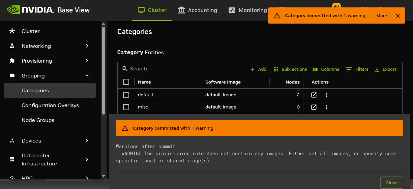Open more actions for misc category
This screenshot has width=413, height=189.
coord(327,107)
